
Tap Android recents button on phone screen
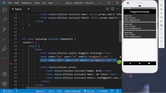[149, 63]
